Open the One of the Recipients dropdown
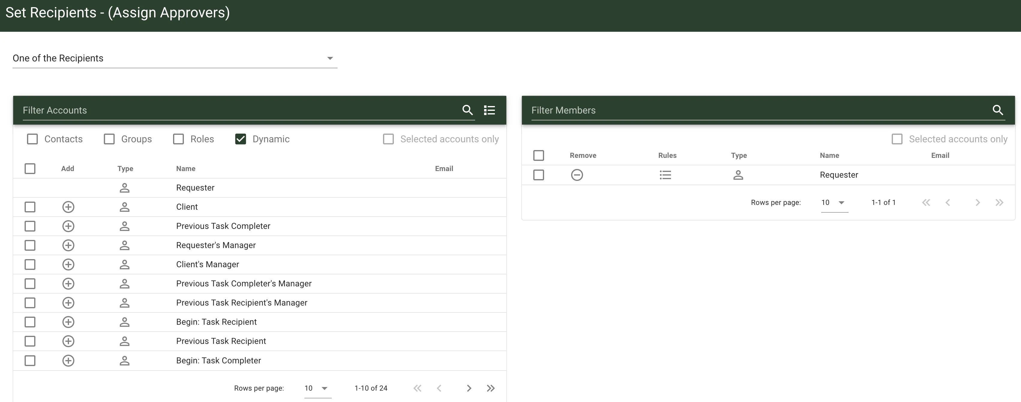Image resolution: width=1021 pixels, height=402 pixels. [x=175, y=58]
